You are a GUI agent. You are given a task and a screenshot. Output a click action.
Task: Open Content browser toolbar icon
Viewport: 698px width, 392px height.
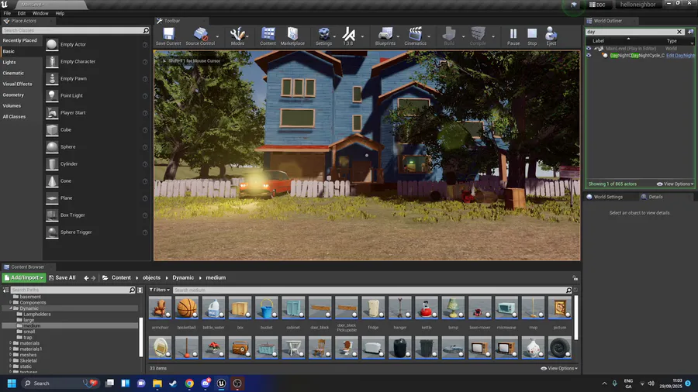(268, 36)
